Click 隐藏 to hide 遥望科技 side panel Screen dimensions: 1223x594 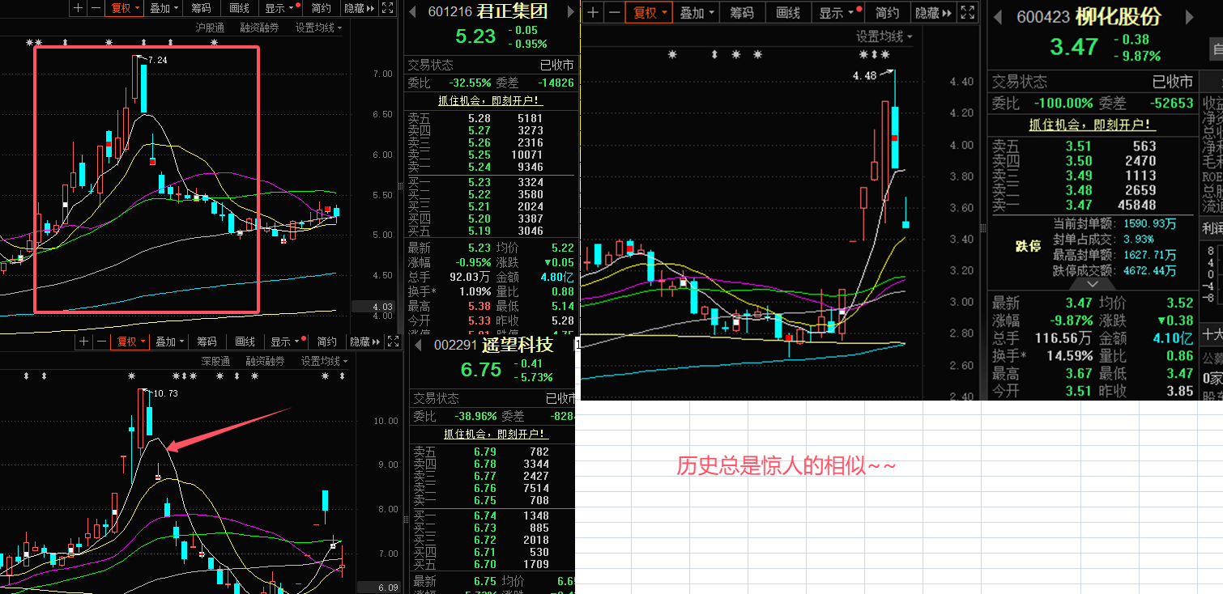pos(364,342)
